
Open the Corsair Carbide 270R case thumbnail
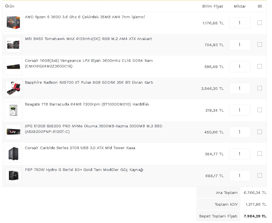[x=13, y=154]
